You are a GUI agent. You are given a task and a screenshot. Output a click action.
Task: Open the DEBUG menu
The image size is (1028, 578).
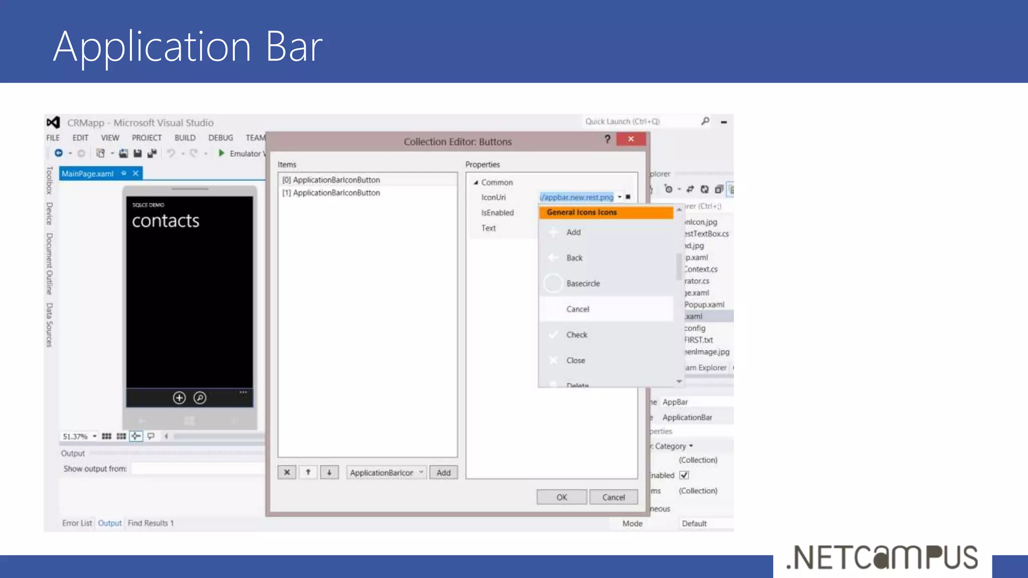click(x=220, y=137)
